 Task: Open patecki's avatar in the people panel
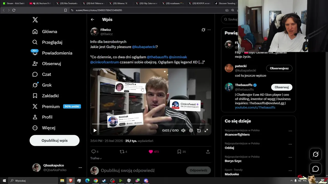click(229, 68)
